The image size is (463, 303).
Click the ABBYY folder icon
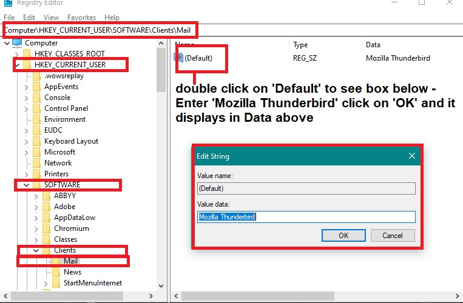click(x=46, y=196)
